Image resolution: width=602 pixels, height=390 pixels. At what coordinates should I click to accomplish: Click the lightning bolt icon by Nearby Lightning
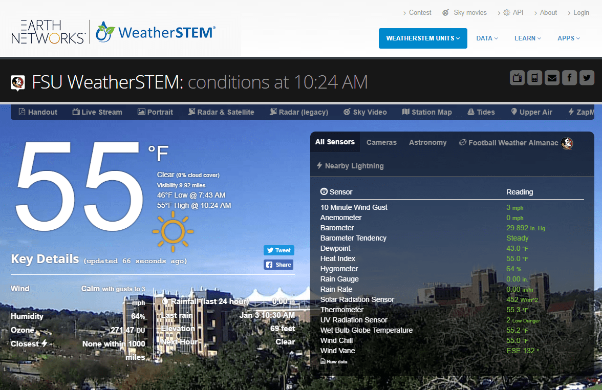pyautogui.click(x=319, y=165)
